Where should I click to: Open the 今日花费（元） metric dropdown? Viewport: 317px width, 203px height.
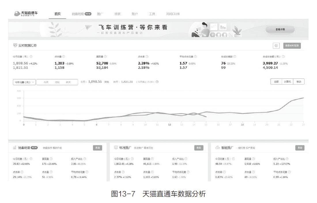(24, 82)
